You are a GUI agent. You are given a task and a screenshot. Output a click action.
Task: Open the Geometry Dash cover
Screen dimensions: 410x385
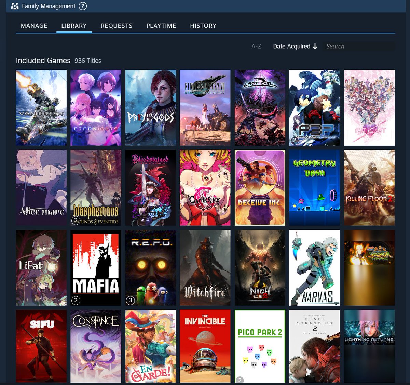315,188
